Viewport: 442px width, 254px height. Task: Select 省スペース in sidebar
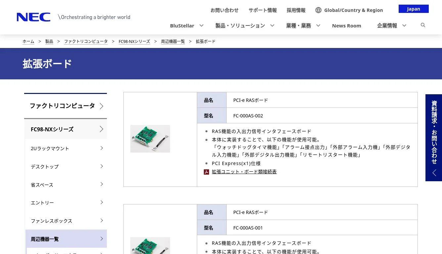(x=66, y=185)
